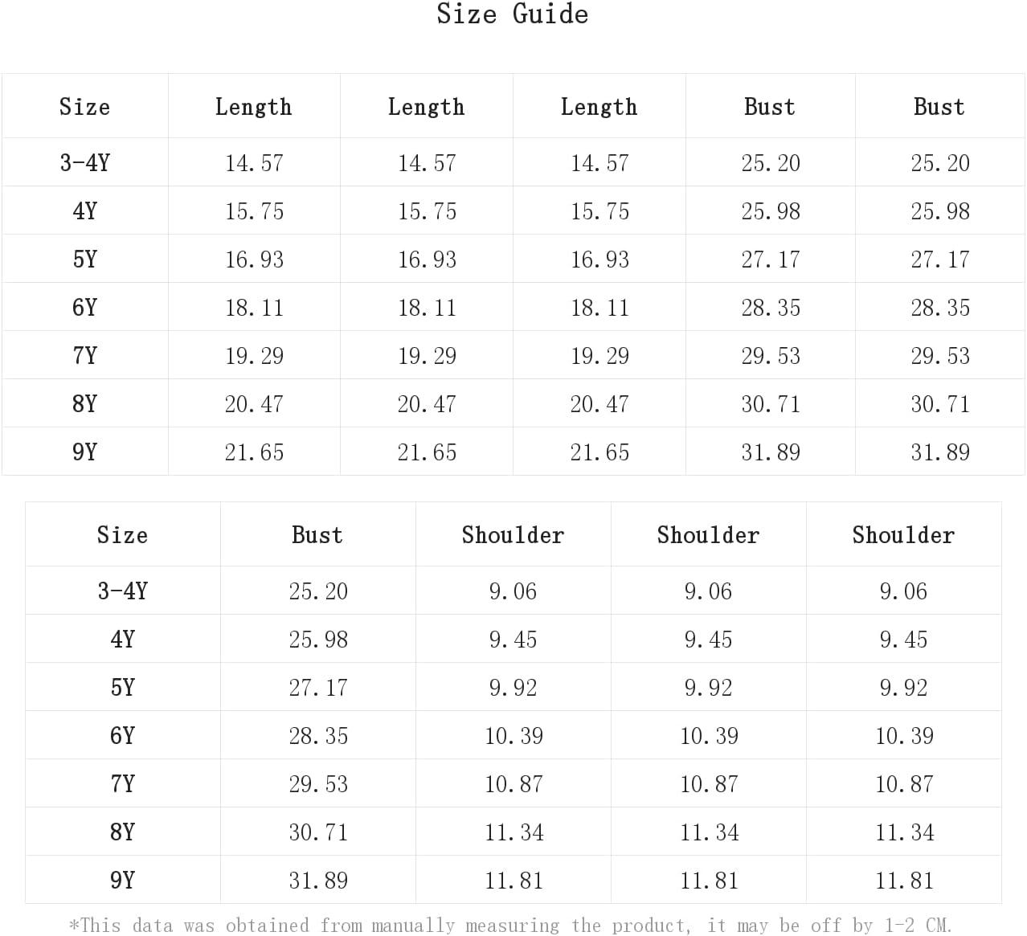The height and width of the screenshot is (936, 1027).
Task: Click the Size header in bottom table
Action: 122,534
